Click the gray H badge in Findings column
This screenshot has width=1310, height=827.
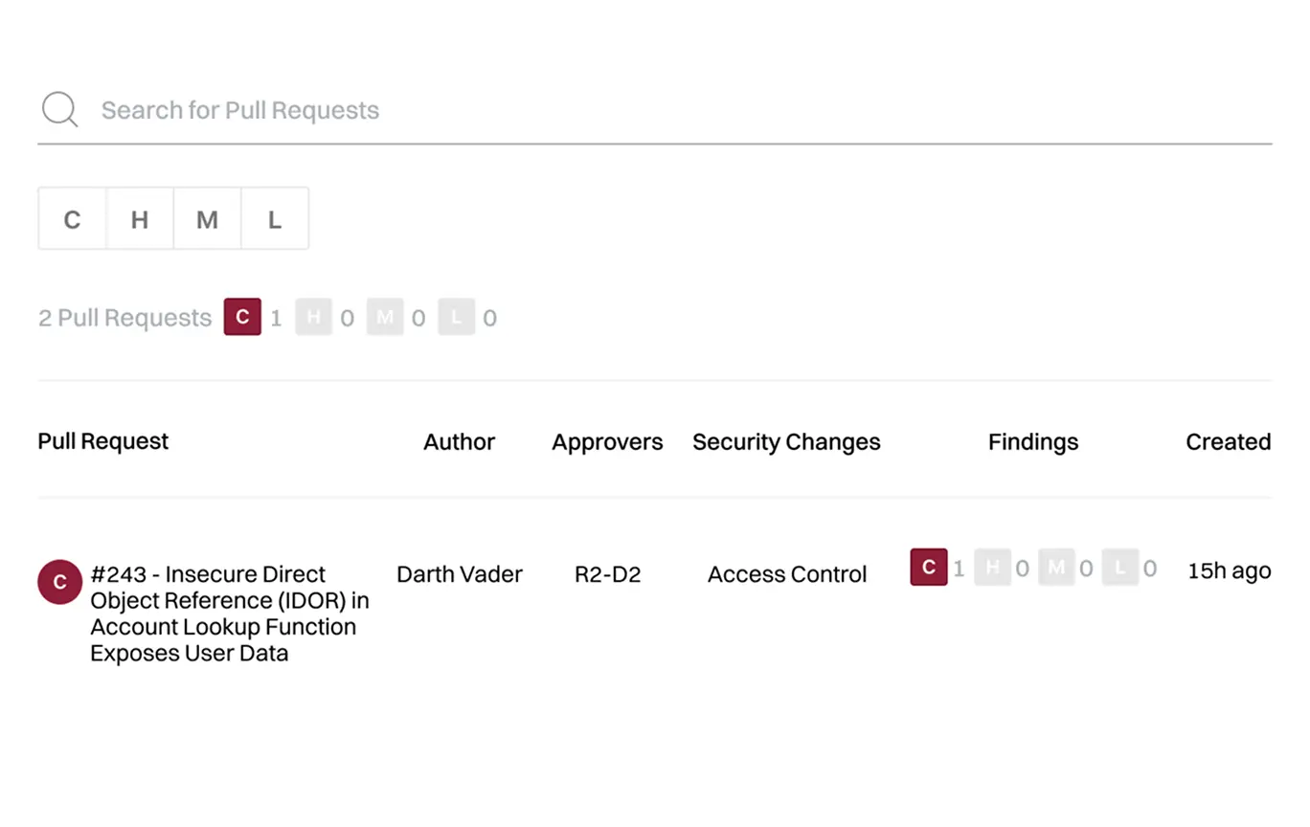tap(992, 568)
